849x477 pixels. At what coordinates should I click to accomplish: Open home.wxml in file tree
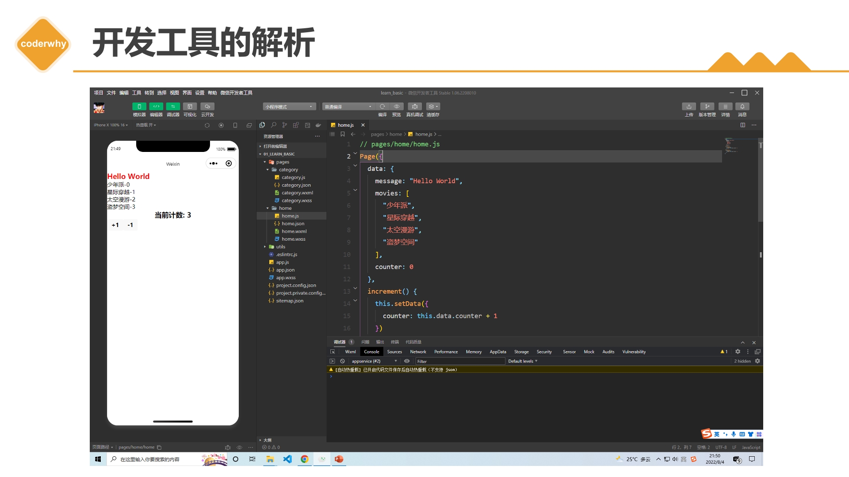pyautogui.click(x=291, y=231)
